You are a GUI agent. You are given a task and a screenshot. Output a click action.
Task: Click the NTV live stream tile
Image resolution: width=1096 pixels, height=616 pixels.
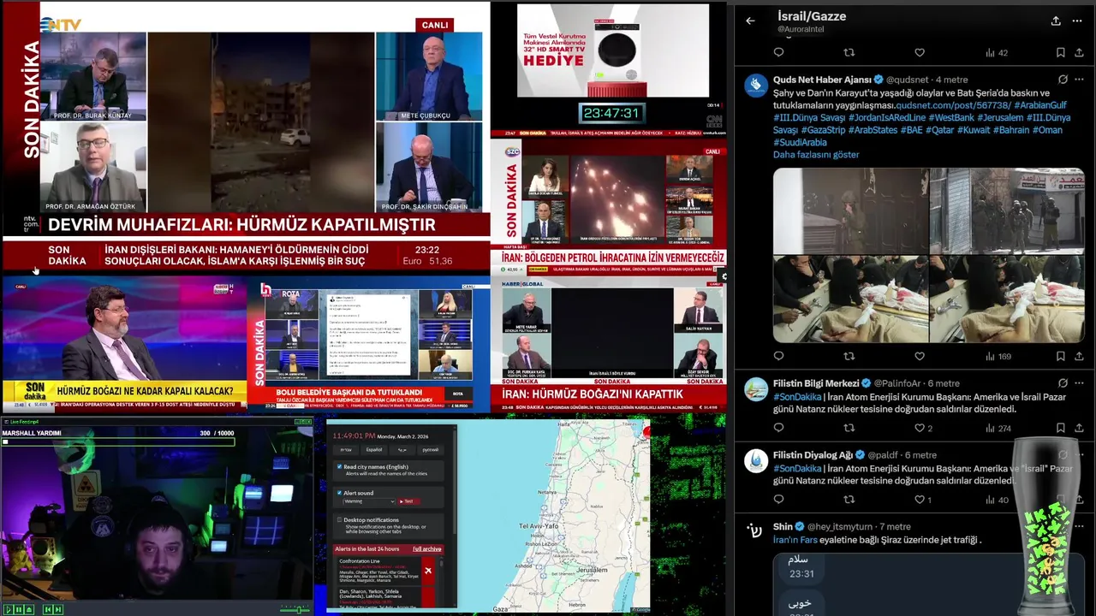pyautogui.click(x=246, y=137)
